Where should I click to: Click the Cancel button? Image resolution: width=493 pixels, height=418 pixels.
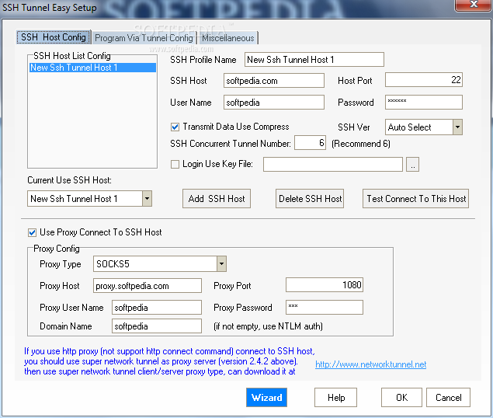tap(448, 398)
